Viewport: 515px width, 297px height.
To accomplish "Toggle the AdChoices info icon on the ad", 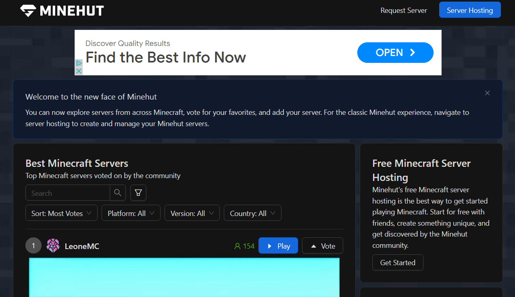I will coord(78,63).
